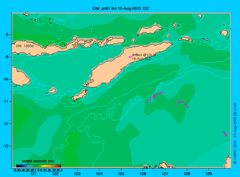Click the 129 longitude axis label
This screenshot has height=177, width=240.
(209, 174)
